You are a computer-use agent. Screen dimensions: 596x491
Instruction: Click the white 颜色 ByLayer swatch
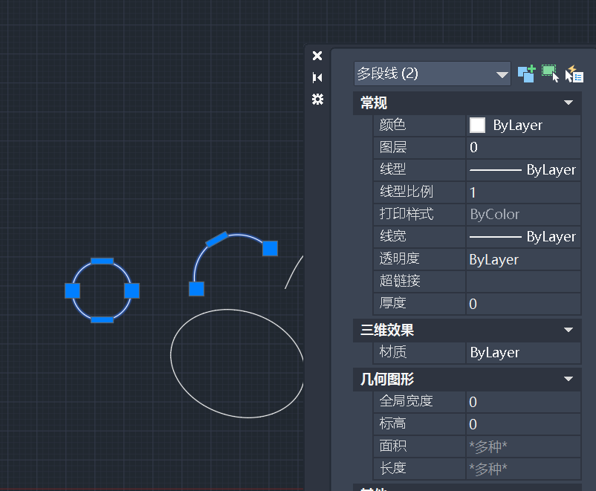click(x=477, y=126)
